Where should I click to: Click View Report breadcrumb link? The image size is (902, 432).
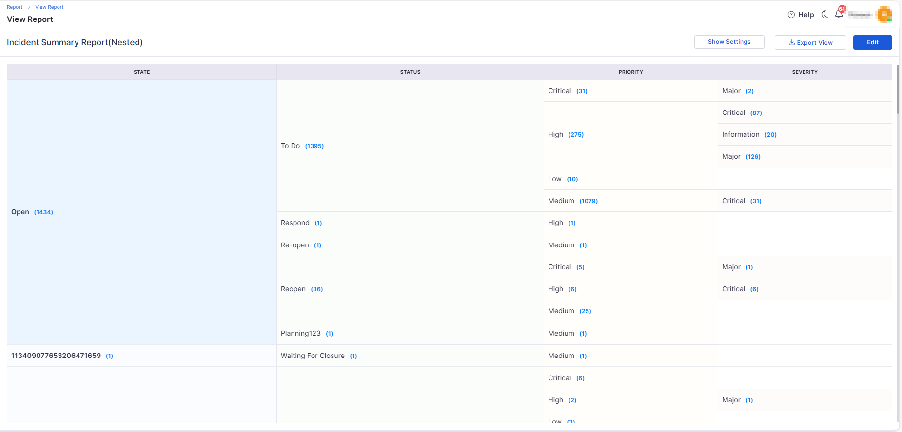coord(49,7)
